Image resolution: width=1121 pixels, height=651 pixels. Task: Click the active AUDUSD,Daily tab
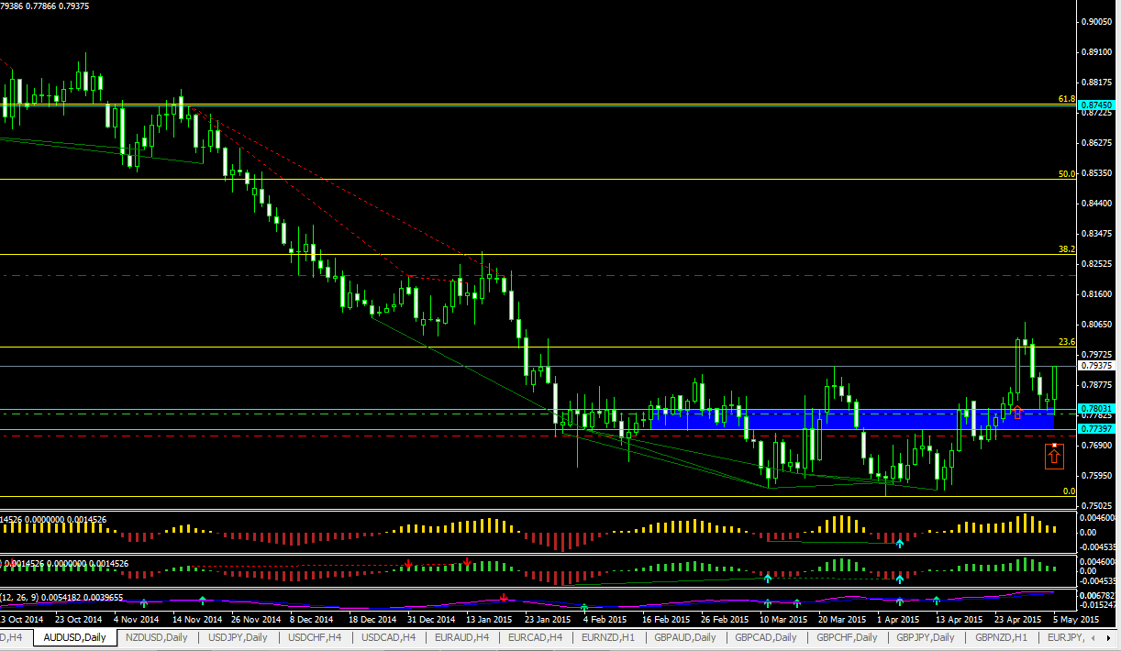click(x=75, y=637)
